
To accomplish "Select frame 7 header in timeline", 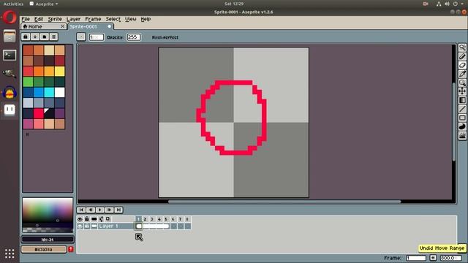I will point(180,219).
